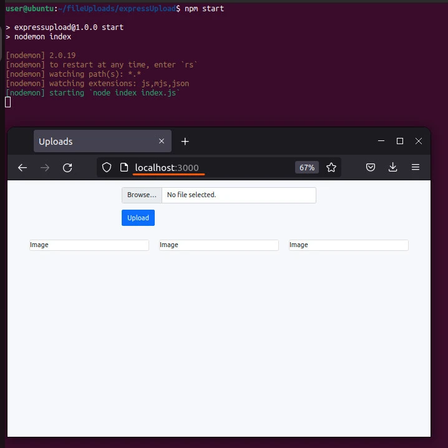Click the blue Upload button

[x=138, y=218]
